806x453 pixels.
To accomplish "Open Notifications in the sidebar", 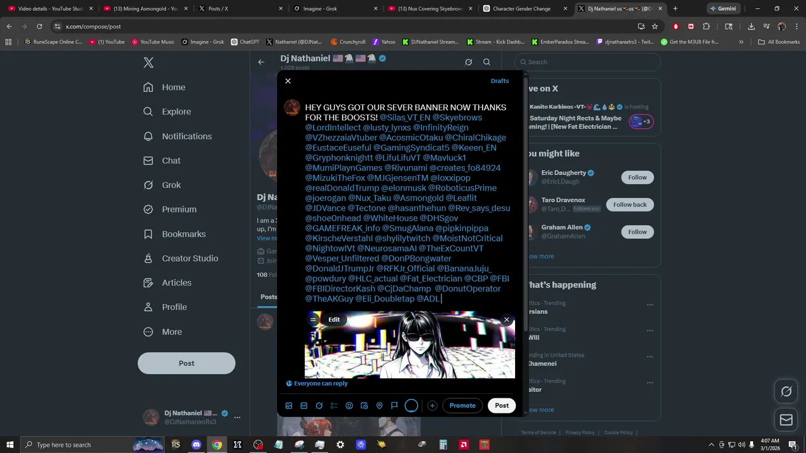I will [x=178, y=136].
